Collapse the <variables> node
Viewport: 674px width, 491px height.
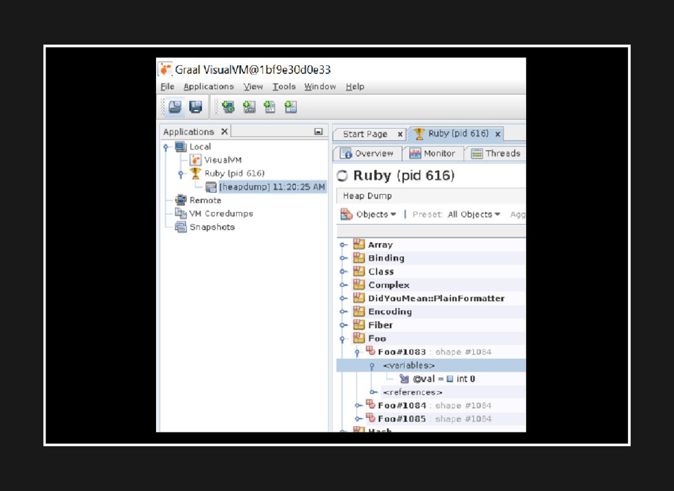(373, 366)
